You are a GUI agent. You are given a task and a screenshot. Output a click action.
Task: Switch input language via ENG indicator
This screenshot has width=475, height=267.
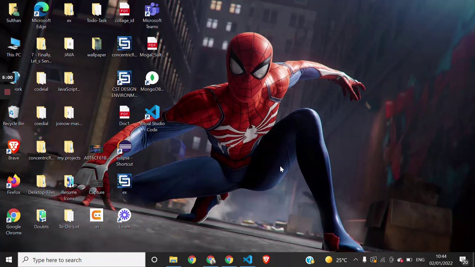coord(420,260)
